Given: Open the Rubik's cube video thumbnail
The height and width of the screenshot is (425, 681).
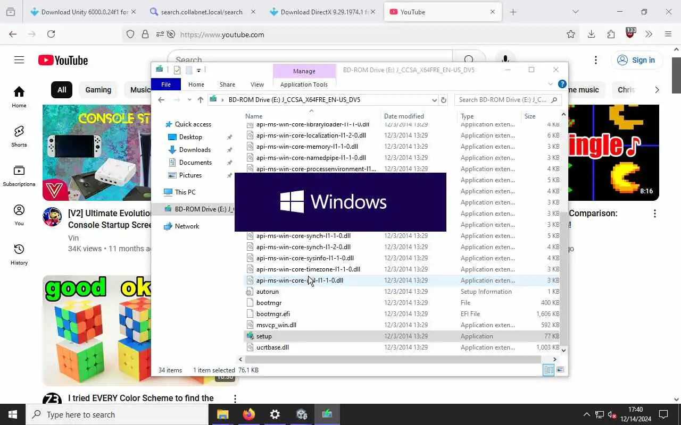Looking at the screenshot, I should 97,330.
